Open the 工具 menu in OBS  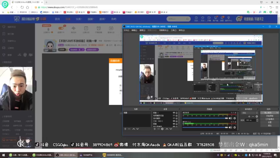(173, 30)
